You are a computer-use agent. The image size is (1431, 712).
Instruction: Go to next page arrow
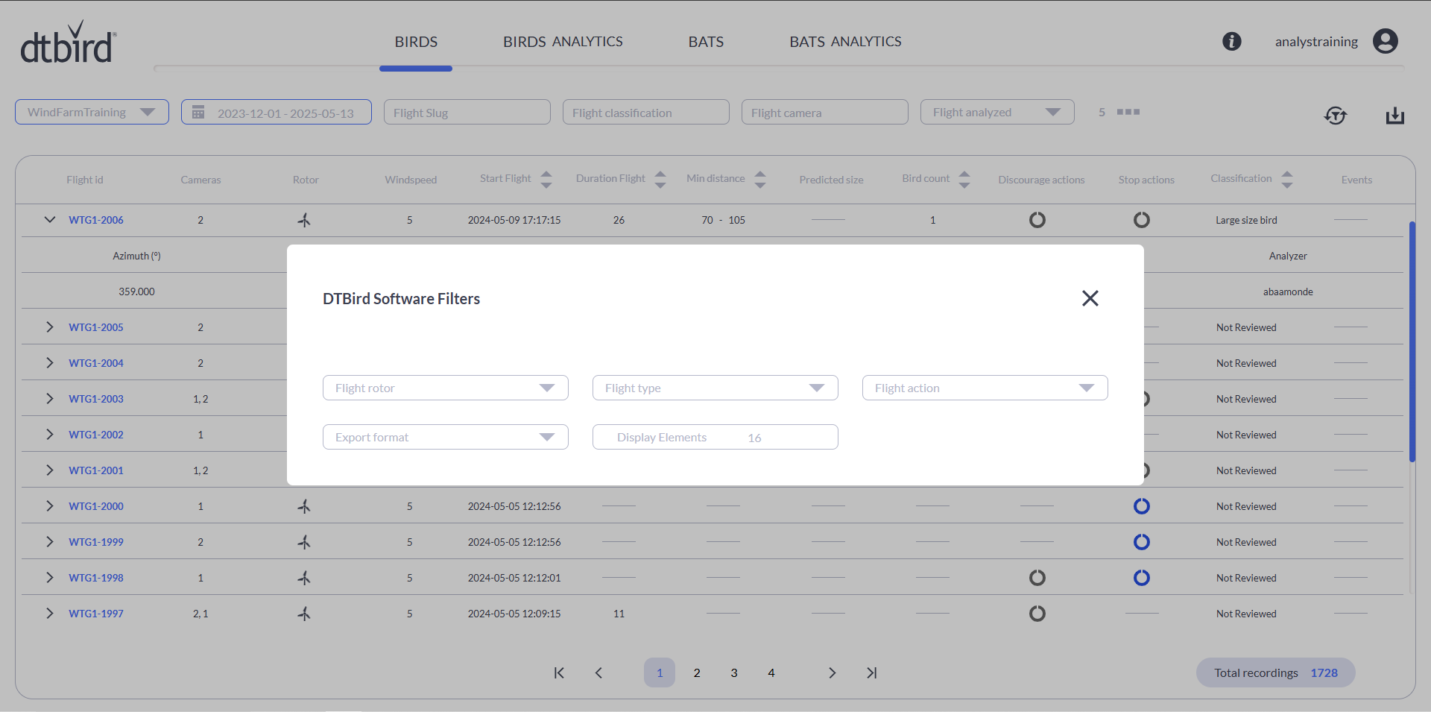click(x=832, y=672)
